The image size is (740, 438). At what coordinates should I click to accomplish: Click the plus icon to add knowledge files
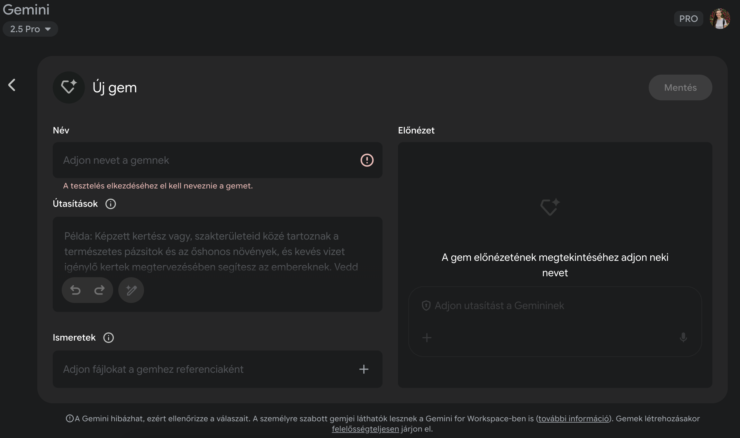pos(364,369)
